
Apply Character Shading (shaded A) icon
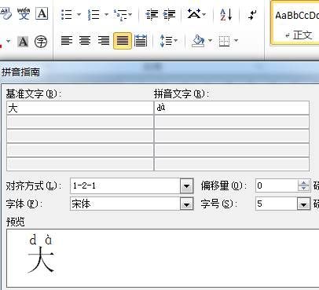click(23, 42)
